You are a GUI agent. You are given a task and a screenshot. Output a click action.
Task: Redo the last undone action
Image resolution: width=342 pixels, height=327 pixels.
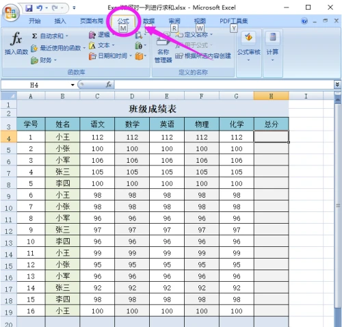point(55,8)
